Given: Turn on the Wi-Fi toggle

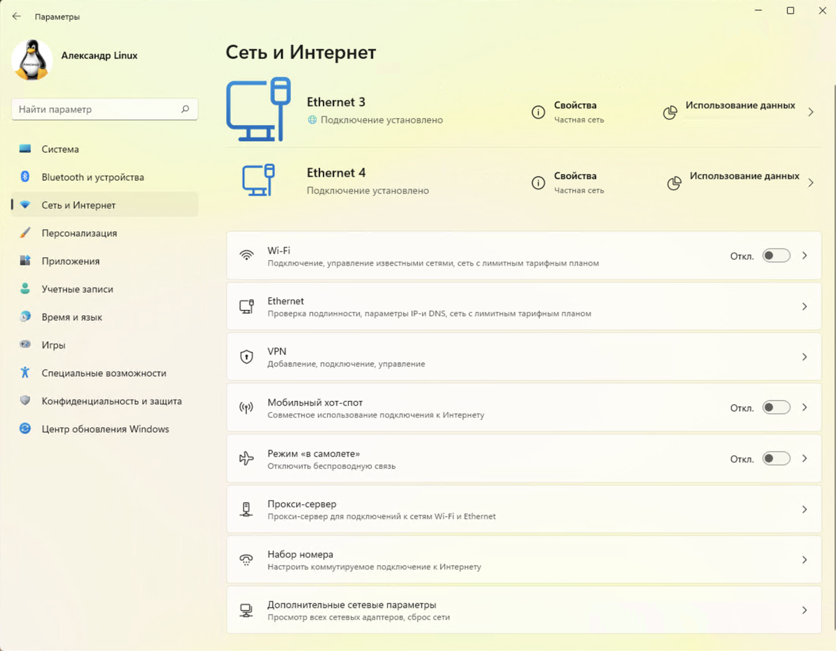Looking at the screenshot, I should 776,255.
